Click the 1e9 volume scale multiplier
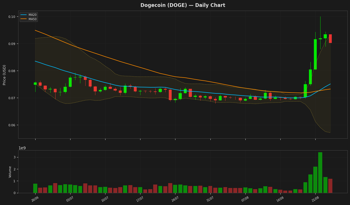The image size is (350, 205). point(22,148)
